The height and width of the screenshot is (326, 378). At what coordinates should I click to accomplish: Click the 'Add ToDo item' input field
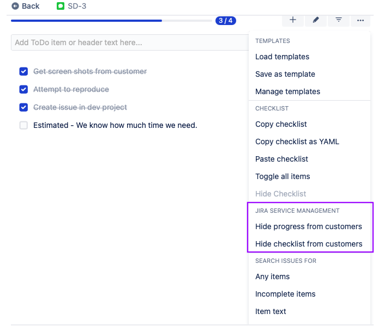click(129, 42)
